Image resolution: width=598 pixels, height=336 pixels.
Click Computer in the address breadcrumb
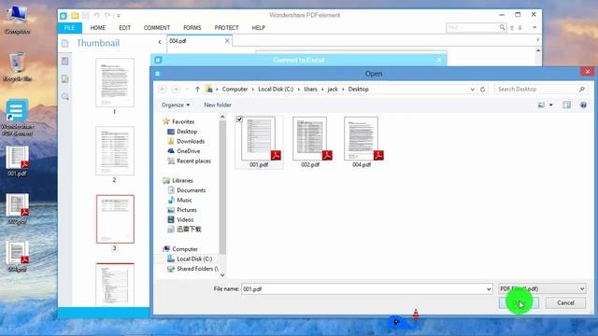pyautogui.click(x=235, y=90)
